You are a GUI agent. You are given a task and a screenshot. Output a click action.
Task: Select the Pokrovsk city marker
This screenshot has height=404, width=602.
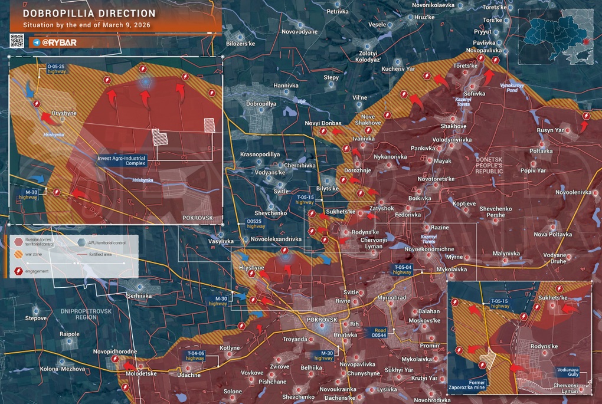(x=322, y=326)
